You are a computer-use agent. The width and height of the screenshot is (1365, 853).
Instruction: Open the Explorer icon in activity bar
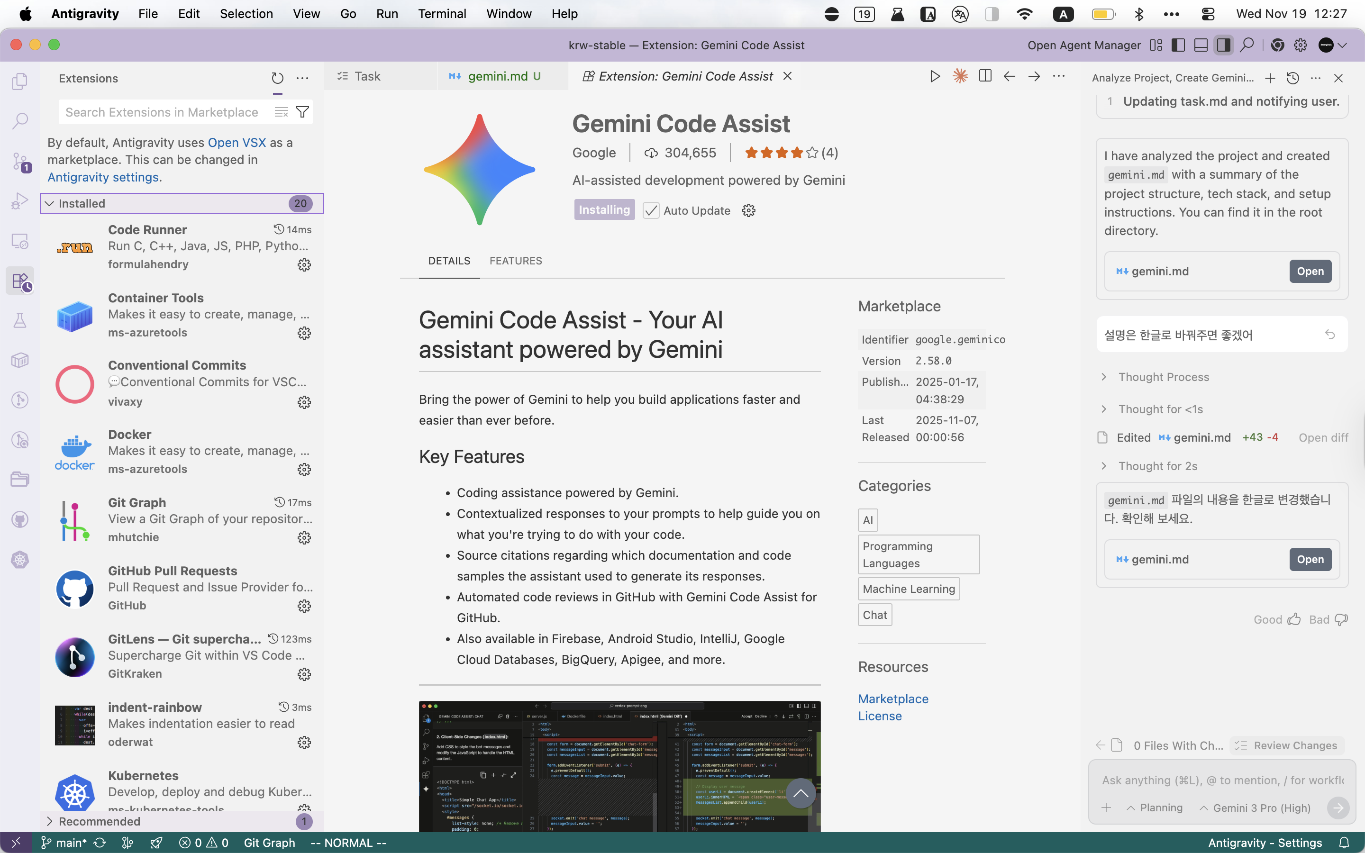click(20, 81)
